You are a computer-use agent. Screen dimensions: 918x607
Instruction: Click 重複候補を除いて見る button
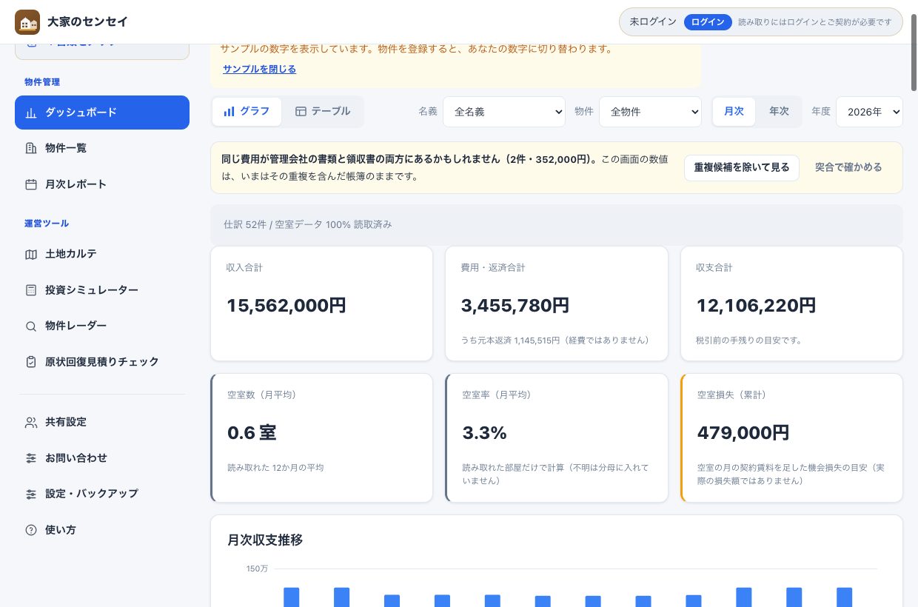point(742,167)
